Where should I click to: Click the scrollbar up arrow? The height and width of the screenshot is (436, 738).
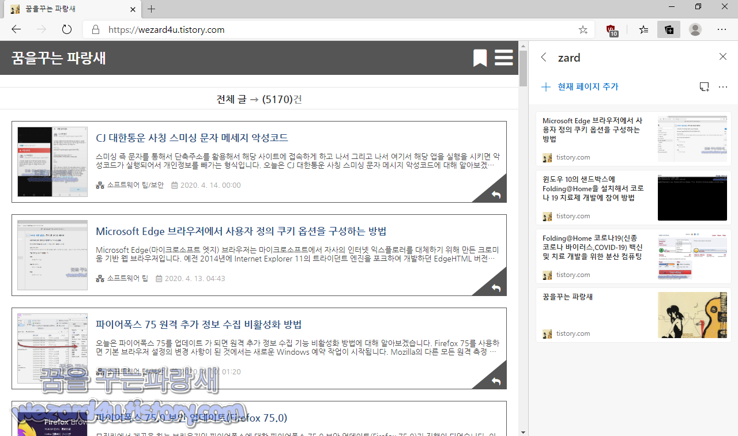pos(523,45)
